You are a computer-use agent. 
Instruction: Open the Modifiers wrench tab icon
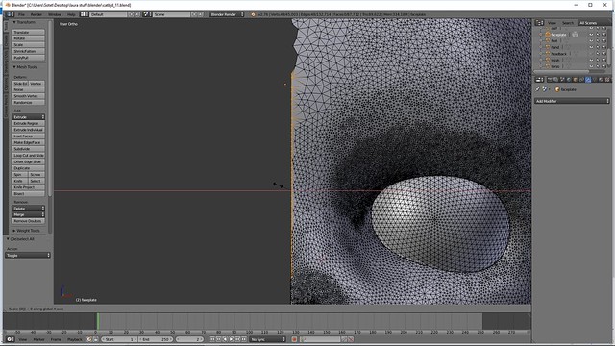[587, 80]
